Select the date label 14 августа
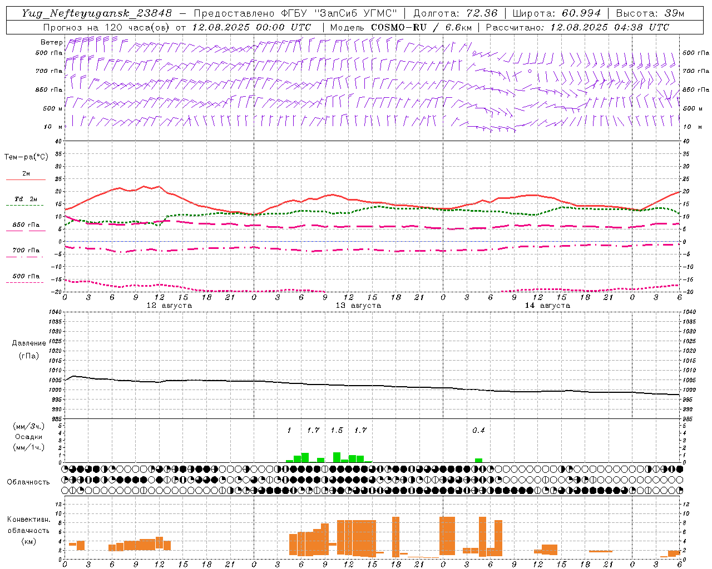 pos(547,306)
